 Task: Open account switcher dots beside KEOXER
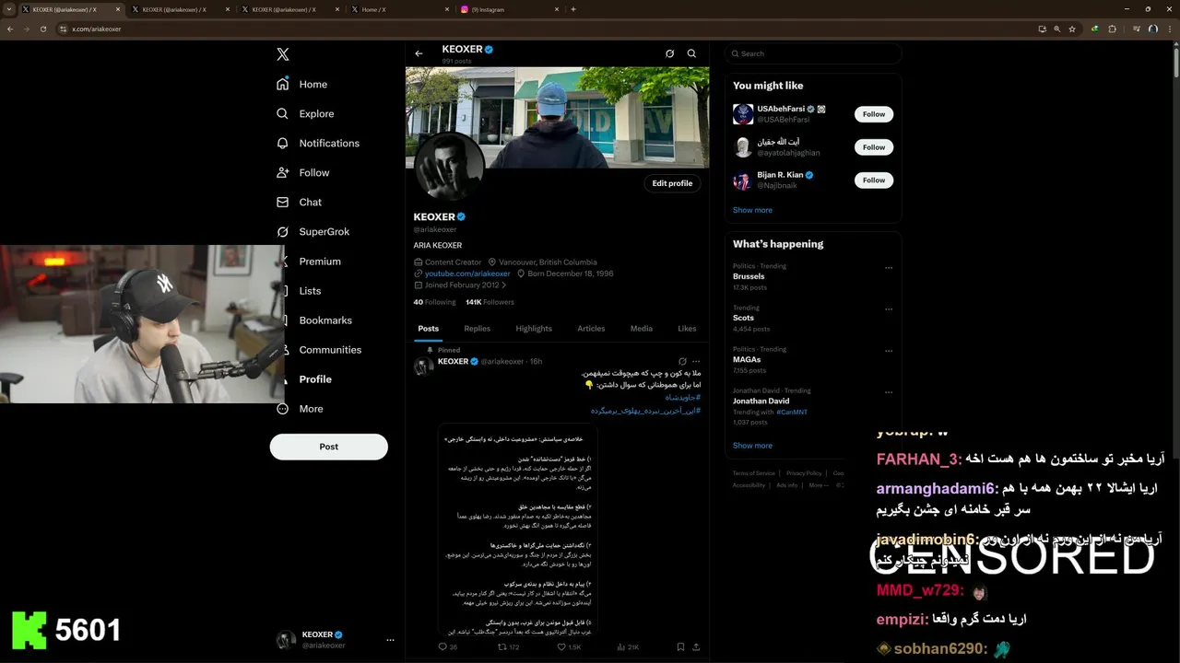click(x=390, y=640)
